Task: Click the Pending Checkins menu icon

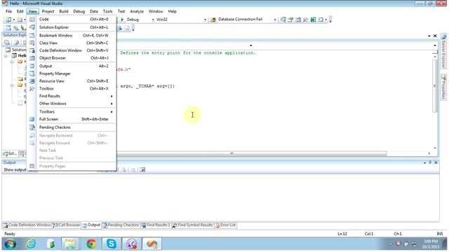Action: (32, 127)
